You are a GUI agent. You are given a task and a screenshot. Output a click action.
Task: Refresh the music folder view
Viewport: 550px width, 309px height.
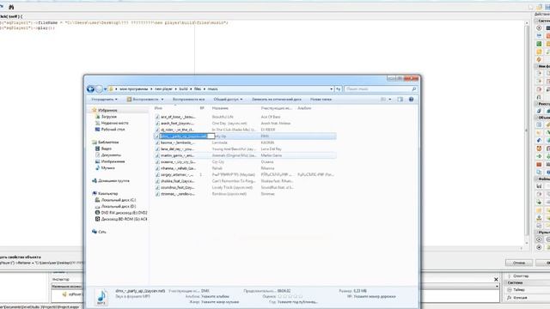coord(338,89)
